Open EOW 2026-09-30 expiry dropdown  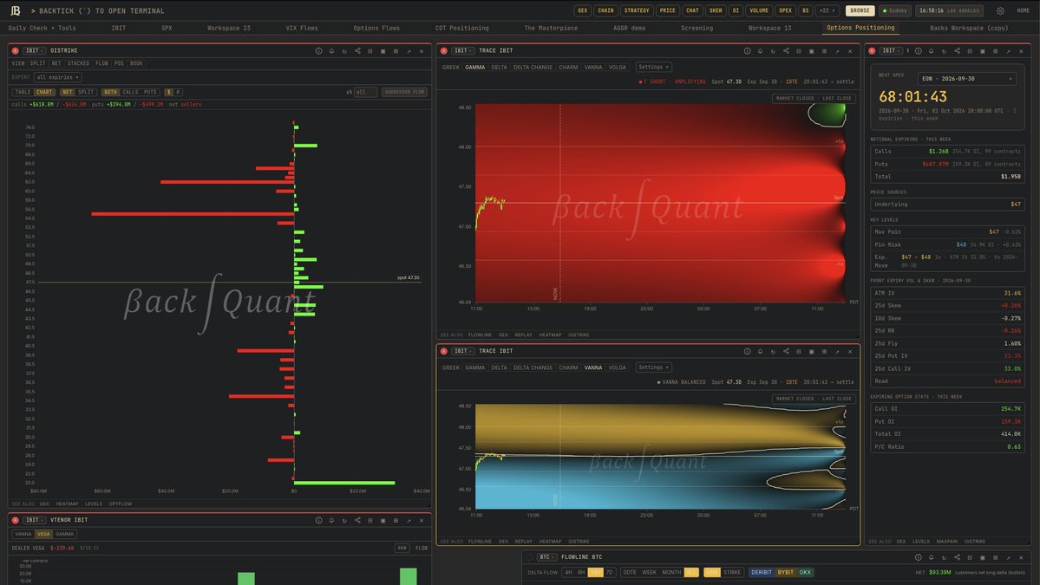point(966,78)
